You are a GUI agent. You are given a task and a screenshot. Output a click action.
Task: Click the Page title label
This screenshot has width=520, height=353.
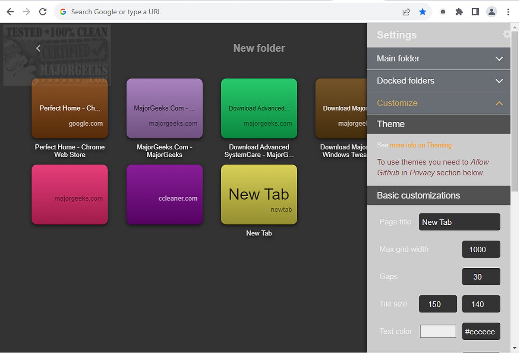click(x=395, y=222)
